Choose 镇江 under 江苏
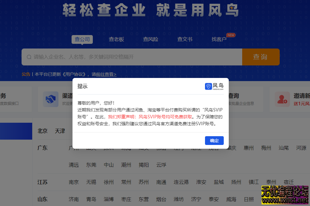This screenshot has width=310, height=206. tap(254, 182)
